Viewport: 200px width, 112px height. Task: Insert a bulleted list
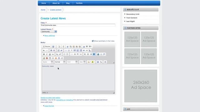(67, 54)
